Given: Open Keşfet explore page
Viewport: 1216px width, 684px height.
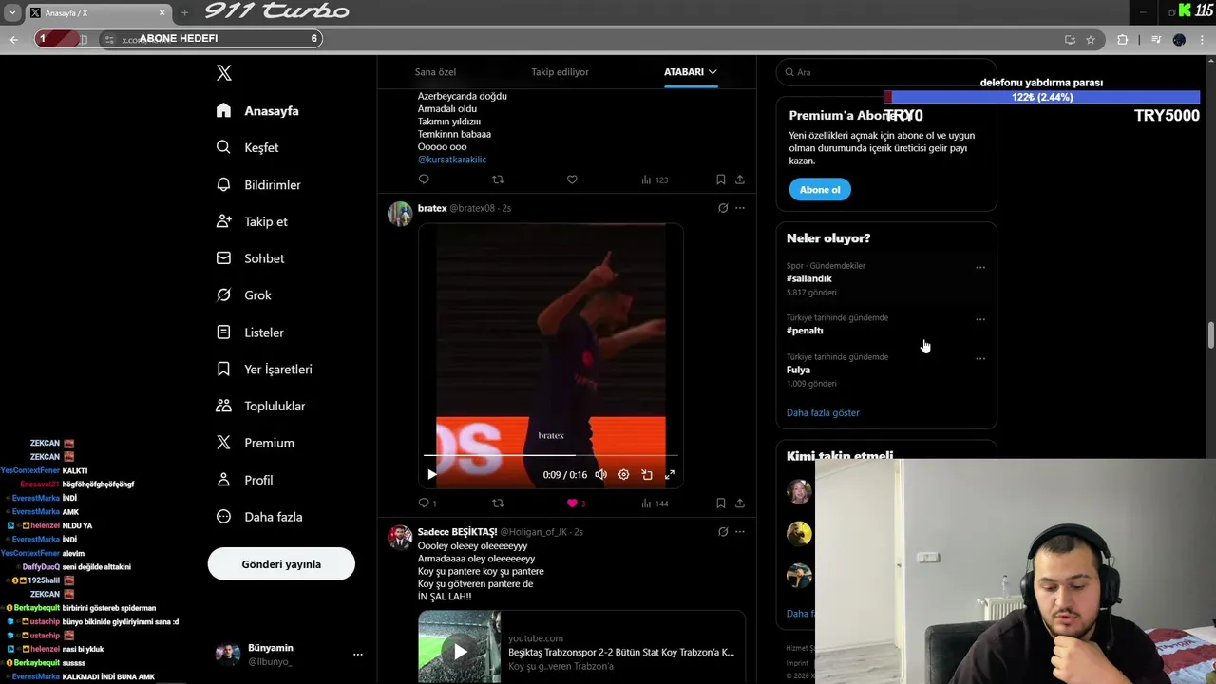Looking at the screenshot, I should coord(247,147).
